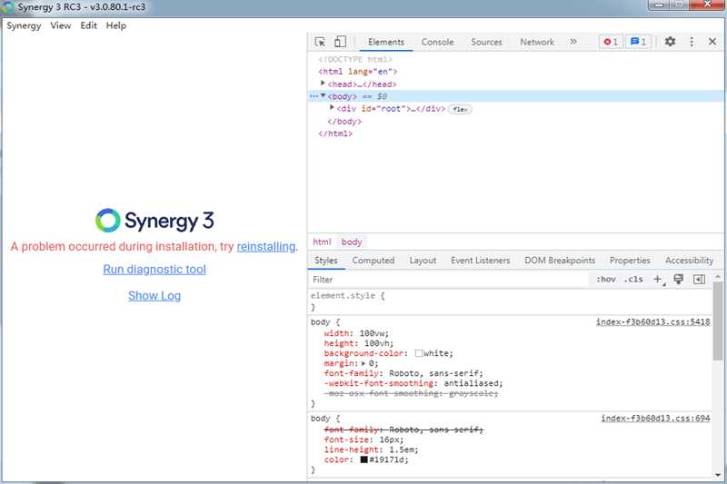This screenshot has width=727, height=484.
Task: Select the closing </body> tag line
Action: coord(344,122)
